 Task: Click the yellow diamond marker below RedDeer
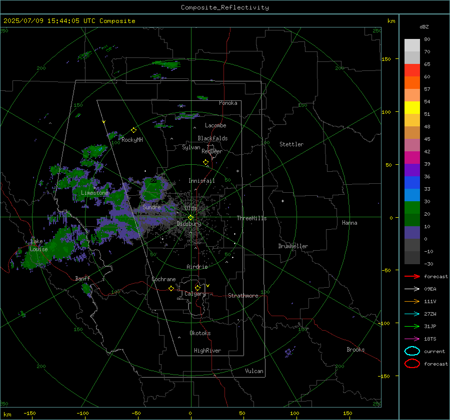[x=205, y=162]
